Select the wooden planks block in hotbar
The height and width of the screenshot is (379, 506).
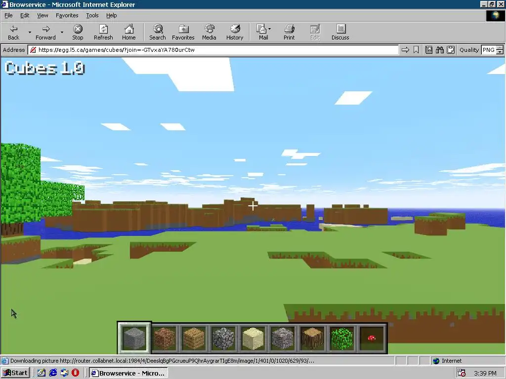tap(194, 338)
